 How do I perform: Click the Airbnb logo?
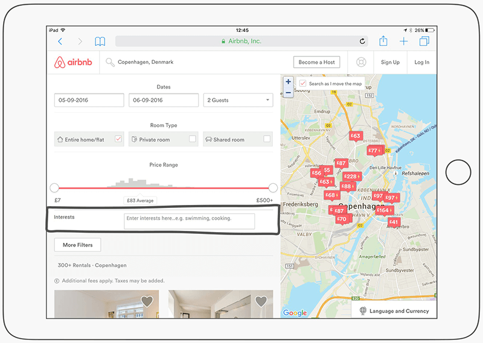click(73, 62)
